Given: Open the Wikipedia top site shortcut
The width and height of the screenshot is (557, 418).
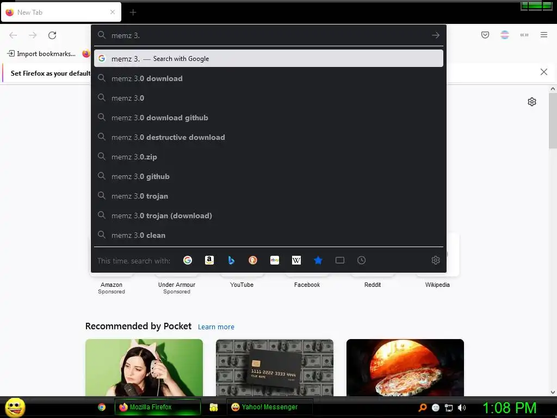Looking at the screenshot, I should pos(437,285).
